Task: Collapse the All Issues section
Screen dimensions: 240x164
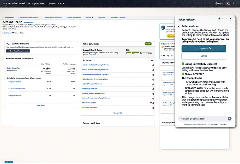Action: tap(152, 60)
